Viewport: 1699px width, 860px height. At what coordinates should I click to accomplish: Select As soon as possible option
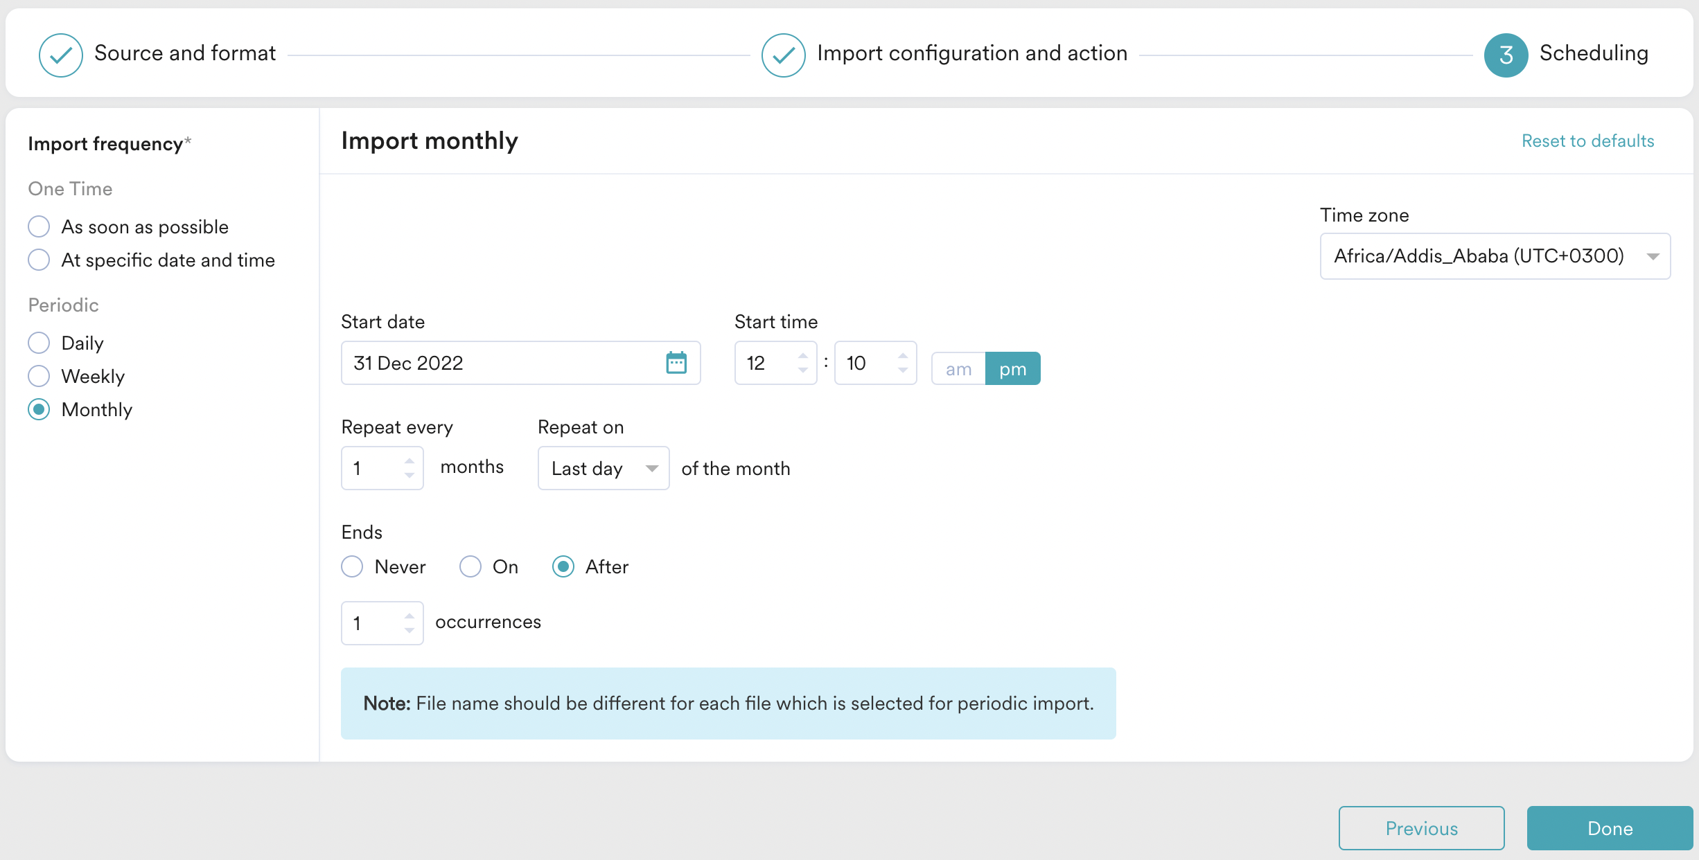[39, 226]
